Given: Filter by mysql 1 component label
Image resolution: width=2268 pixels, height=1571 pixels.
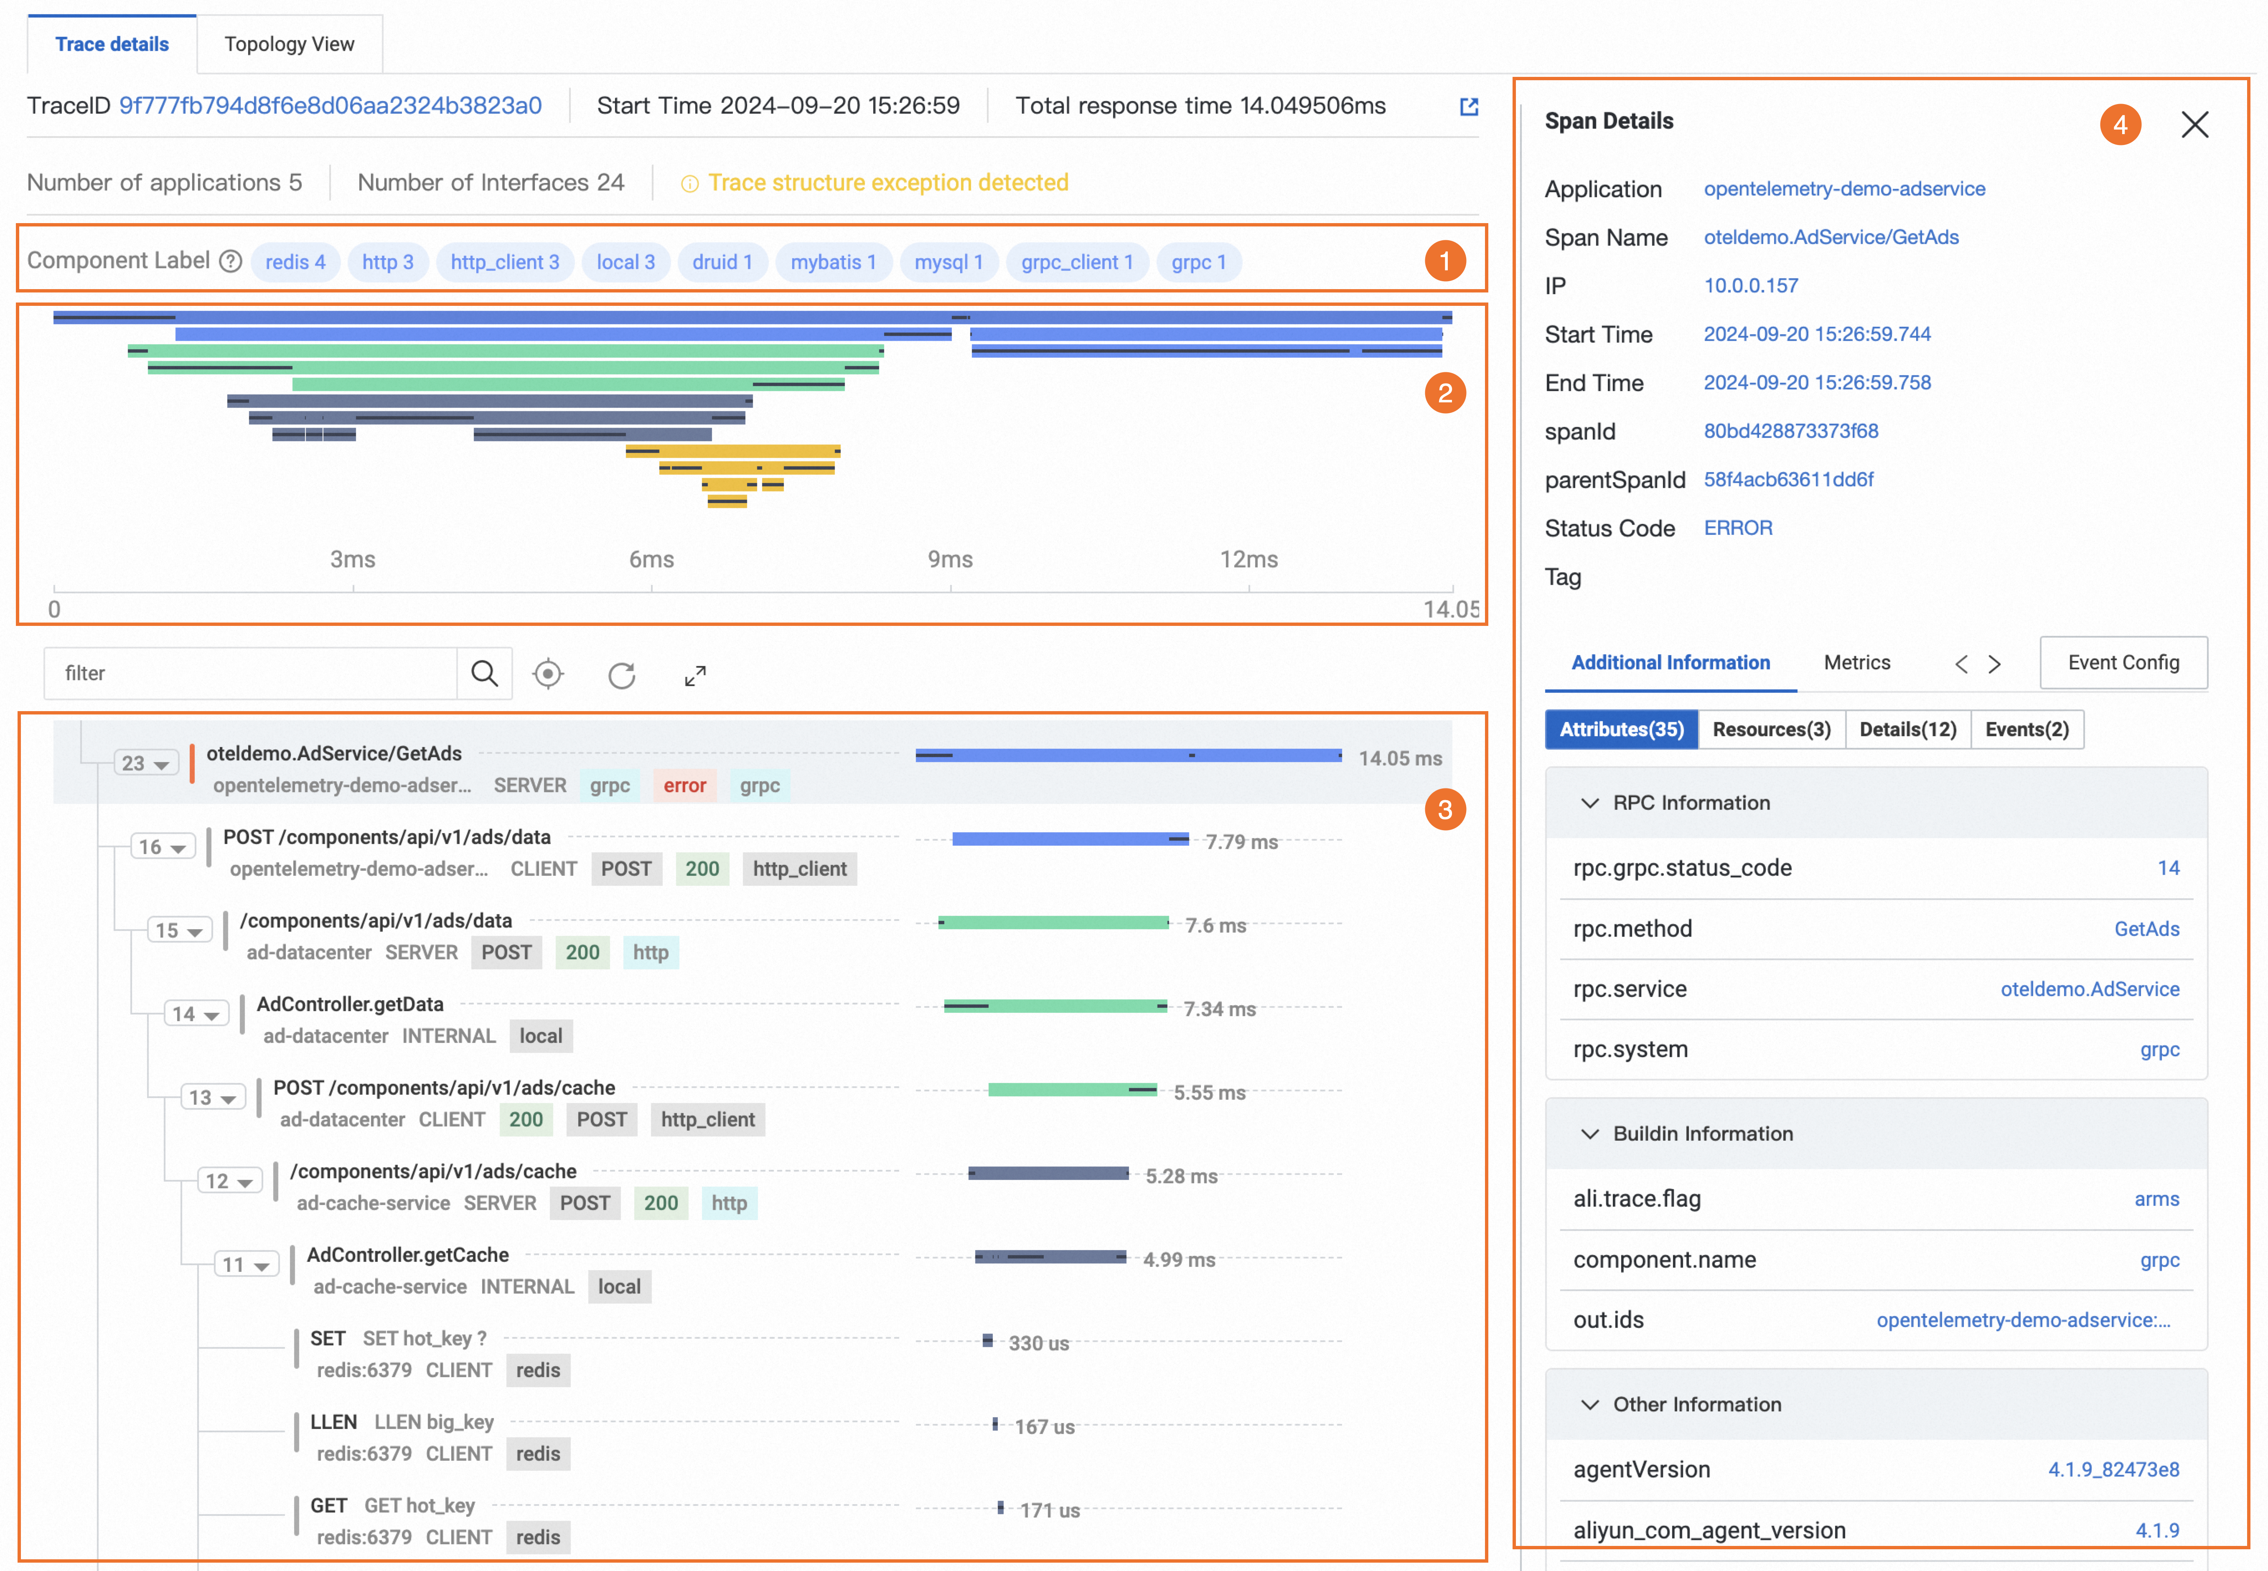Looking at the screenshot, I should (949, 263).
